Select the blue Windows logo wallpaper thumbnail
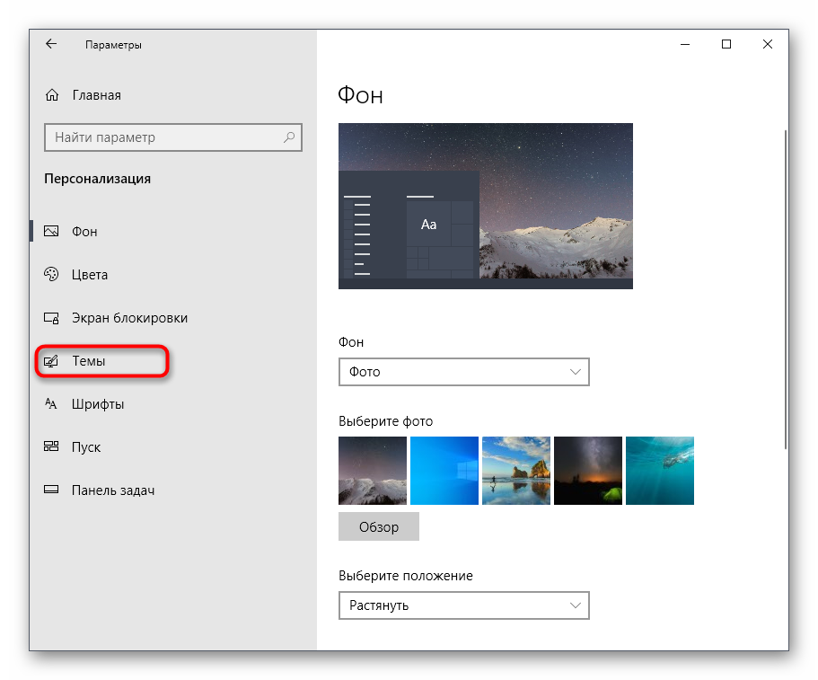The image size is (818, 680). tap(444, 471)
